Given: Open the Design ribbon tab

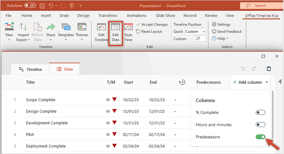Looking at the screenshot, I should (x=83, y=15).
